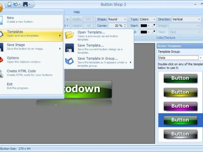This screenshot has height=152, width=203.
Task: Open dropdown arrow next to quick access template icon
Action: coord(20,4)
